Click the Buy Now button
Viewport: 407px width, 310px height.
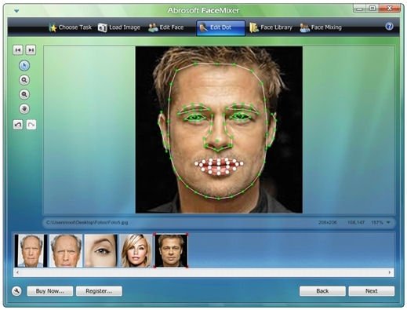[50, 291]
